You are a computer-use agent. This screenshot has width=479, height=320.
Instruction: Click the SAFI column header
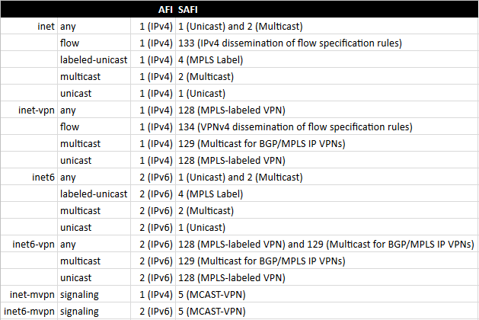[187, 10]
